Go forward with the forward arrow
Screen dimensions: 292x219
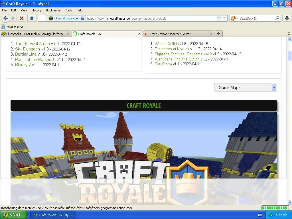pos(13,18)
